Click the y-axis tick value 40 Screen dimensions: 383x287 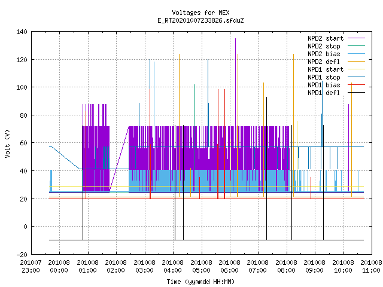tap(23, 171)
